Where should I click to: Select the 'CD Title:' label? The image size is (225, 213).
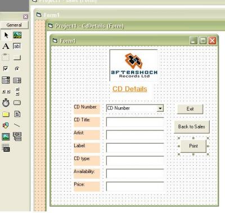87,122
